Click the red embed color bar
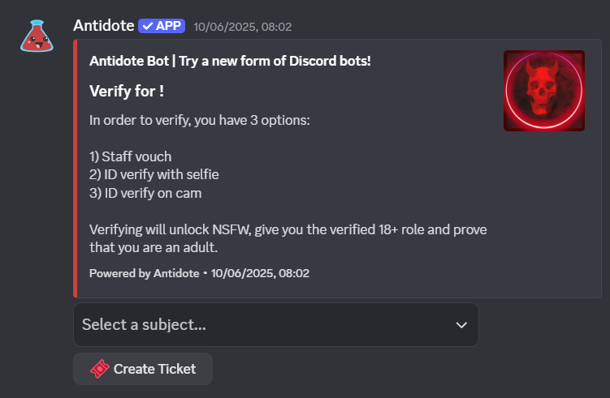The width and height of the screenshot is (610, 398). [x=76, y=169]
